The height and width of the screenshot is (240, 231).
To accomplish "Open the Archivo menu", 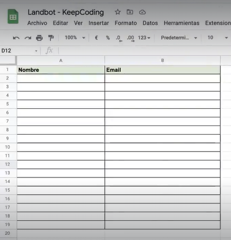I will pos(37,23).
